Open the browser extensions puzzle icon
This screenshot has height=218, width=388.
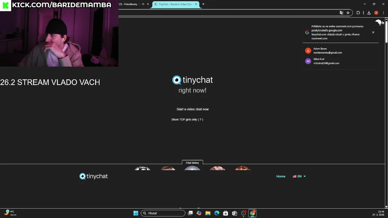pos(358,13)
